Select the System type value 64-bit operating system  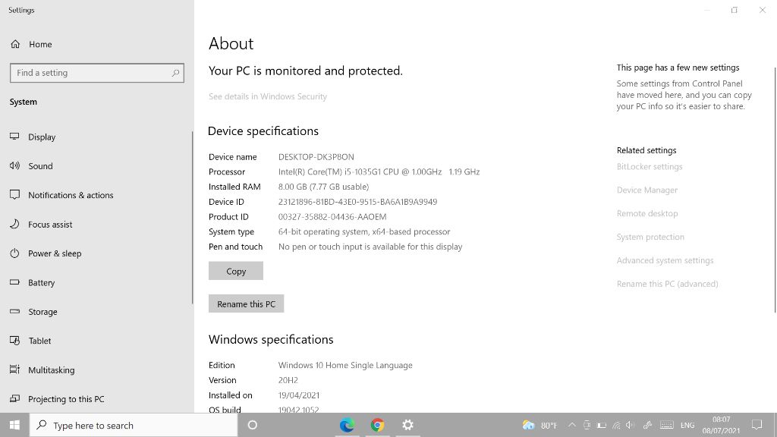tap(364, 231)
